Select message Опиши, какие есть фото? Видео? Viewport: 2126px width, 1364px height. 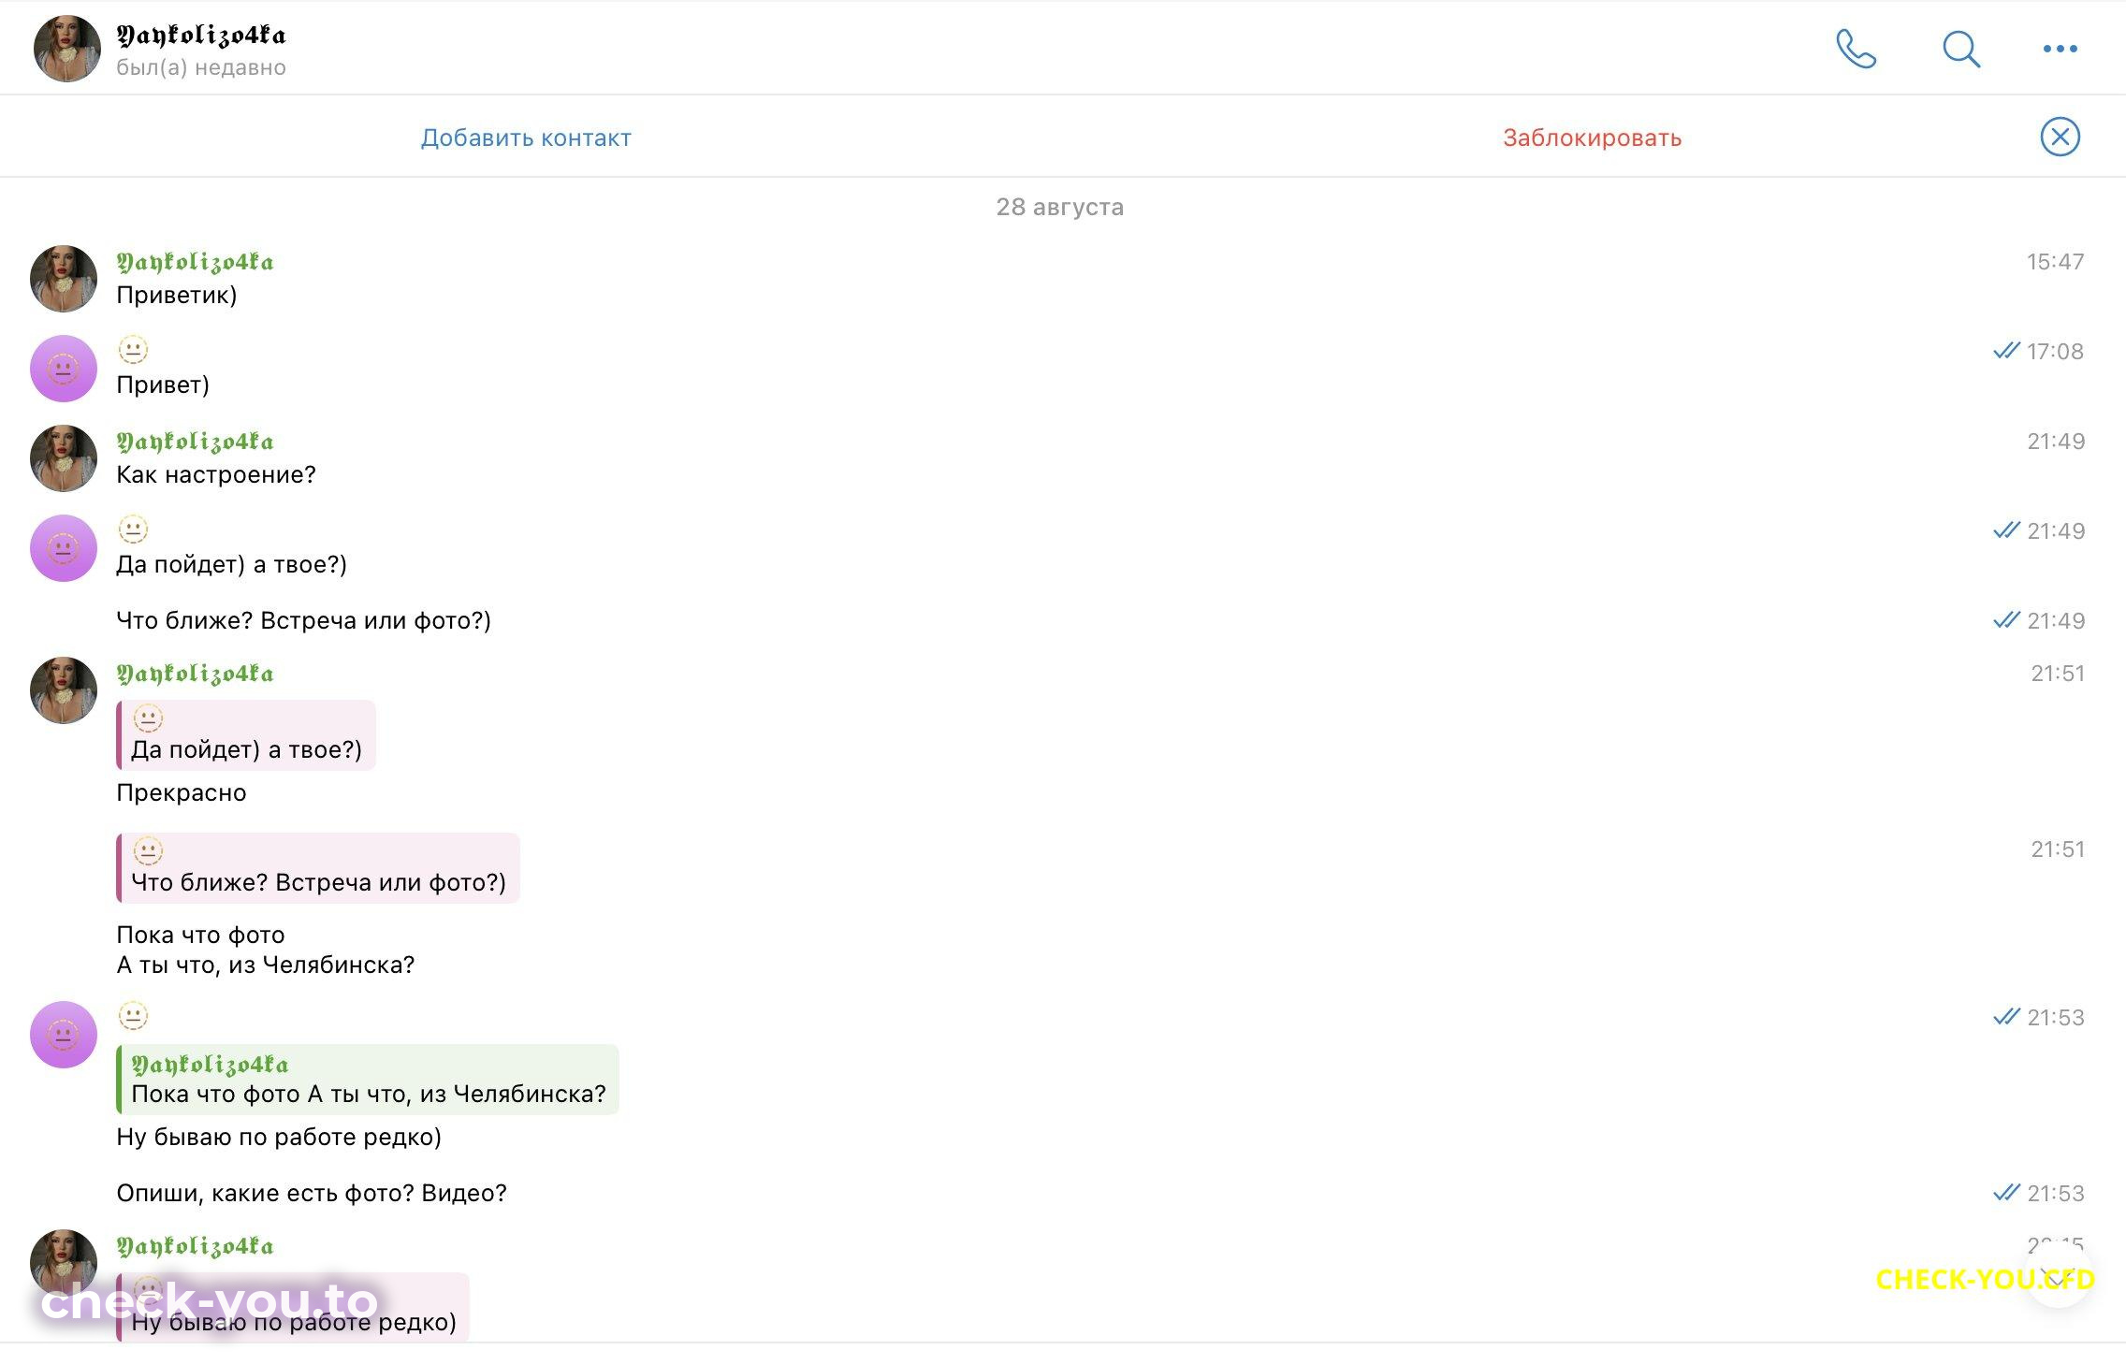click(312, 1193)
